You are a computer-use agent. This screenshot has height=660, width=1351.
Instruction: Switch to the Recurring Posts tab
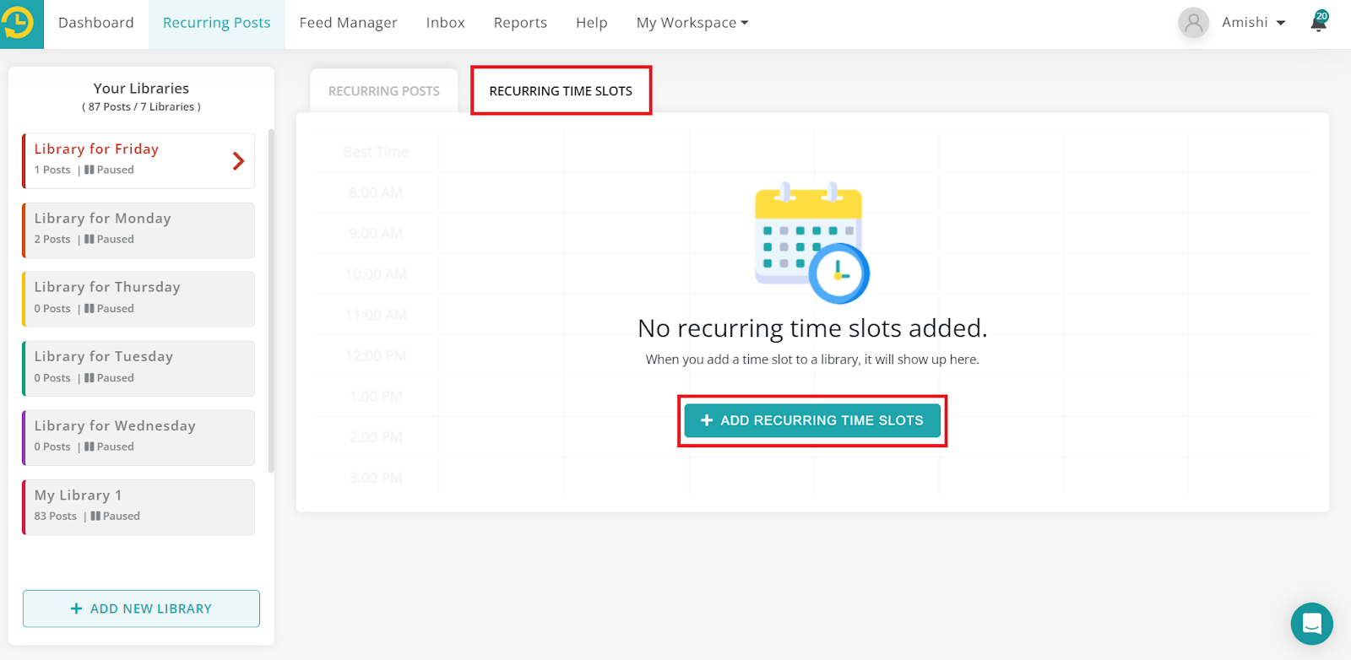[x=384, y=91]
